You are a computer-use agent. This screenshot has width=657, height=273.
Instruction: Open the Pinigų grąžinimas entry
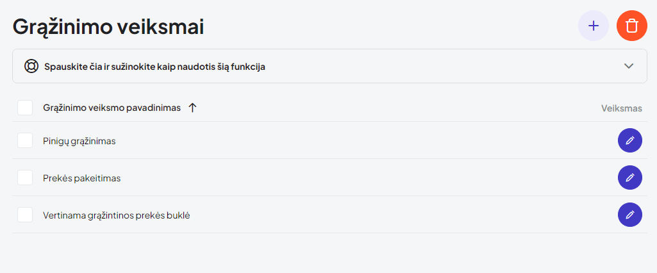point(79,141)
